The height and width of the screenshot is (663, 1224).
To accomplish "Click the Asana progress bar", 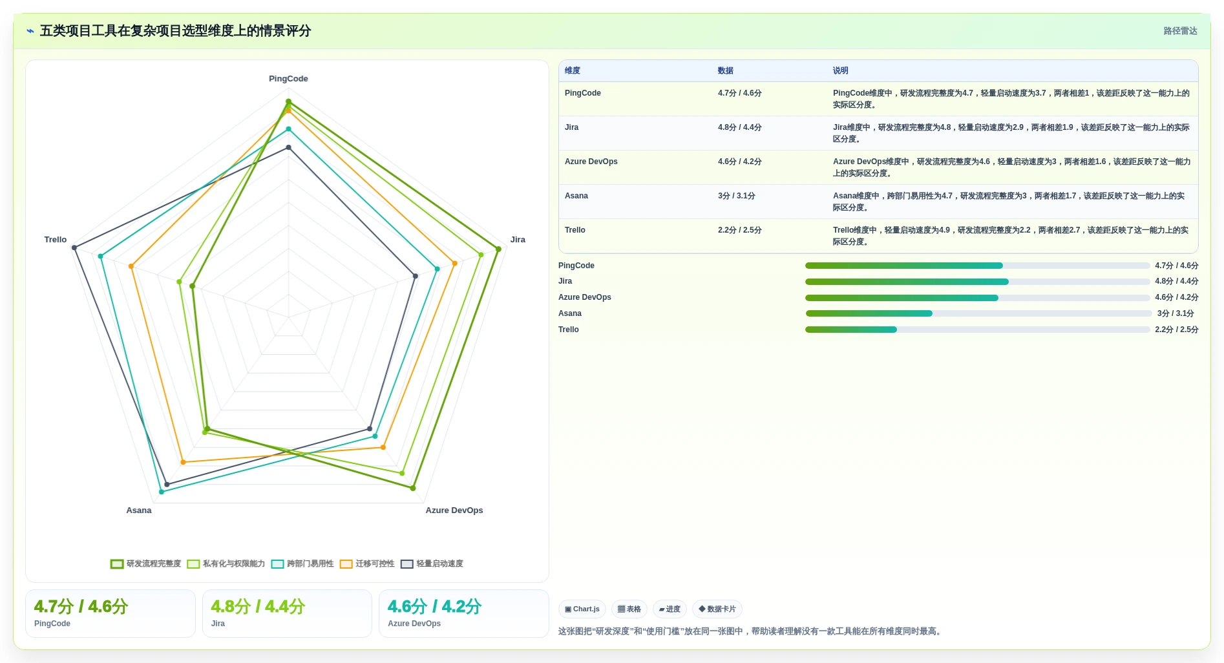I will [x=978, y=313].
